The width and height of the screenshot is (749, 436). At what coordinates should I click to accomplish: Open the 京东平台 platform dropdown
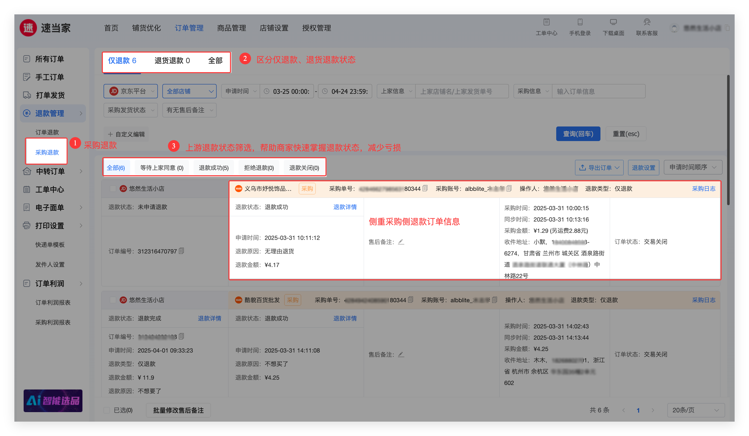coord(131,91)
